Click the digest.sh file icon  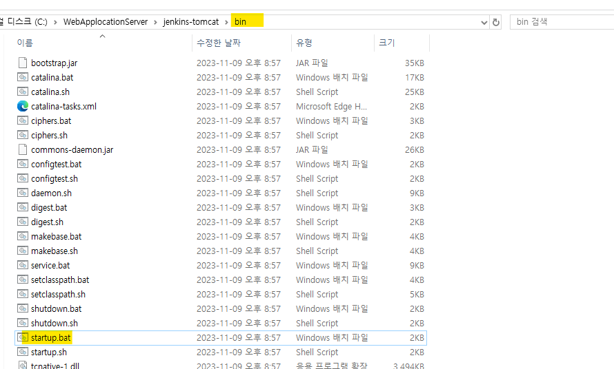[23, 222]
